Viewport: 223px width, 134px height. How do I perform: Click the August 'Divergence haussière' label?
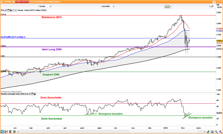(x=111, y=114)
